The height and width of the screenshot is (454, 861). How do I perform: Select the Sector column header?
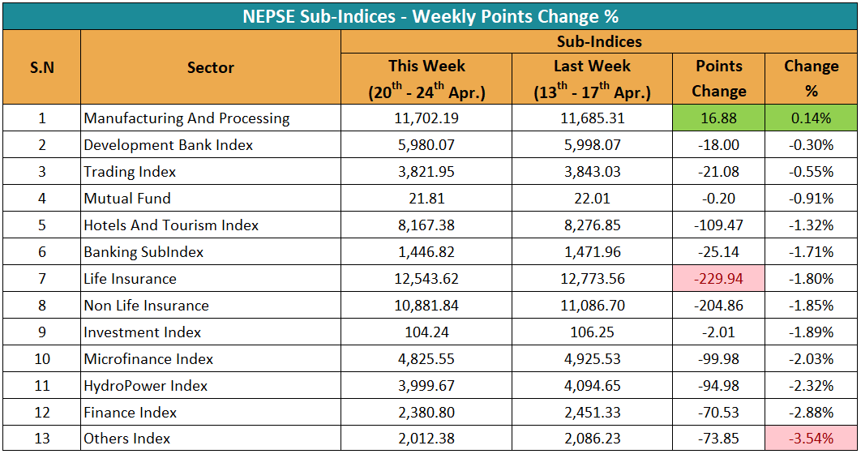click(x=211, y=67)
